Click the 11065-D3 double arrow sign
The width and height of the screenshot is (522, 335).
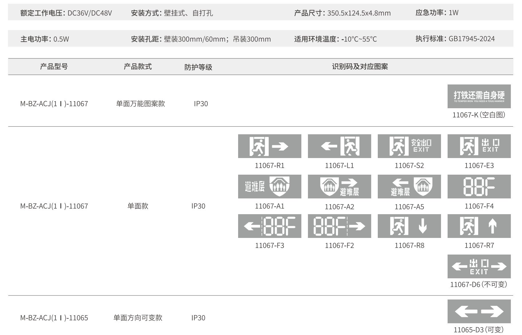(x=479, y=311)
